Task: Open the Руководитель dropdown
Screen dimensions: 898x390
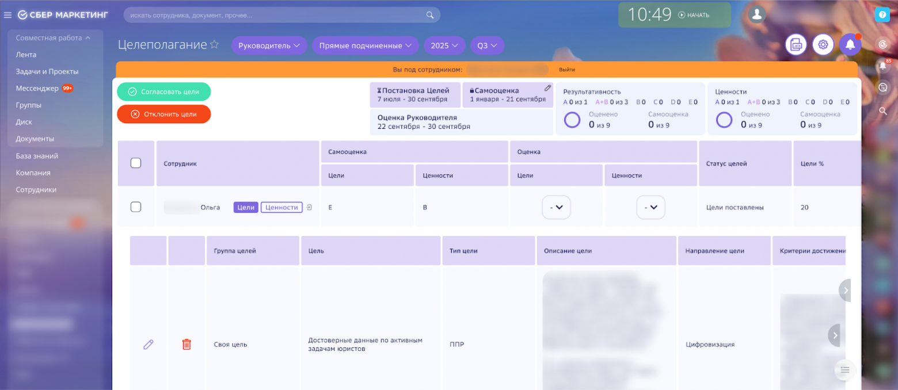Action: (268, 45)
